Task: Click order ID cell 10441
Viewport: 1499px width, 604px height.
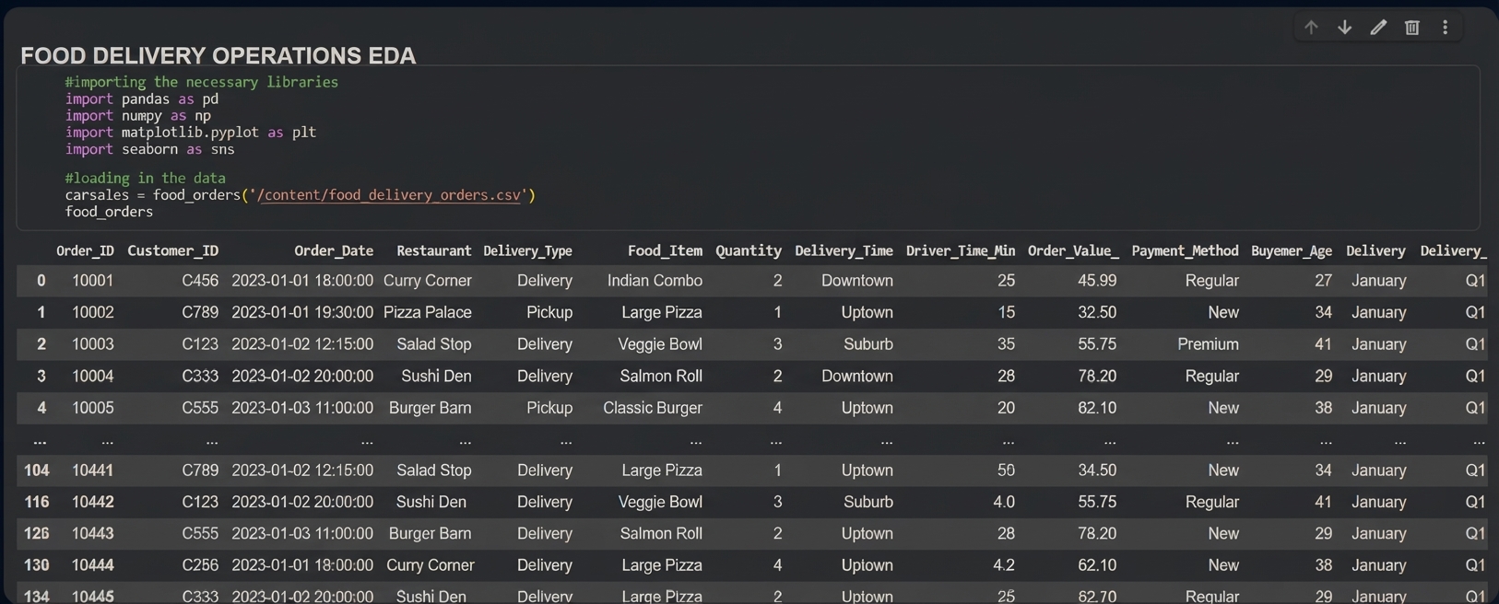Action: pyautogui.click(x=92, y=470)
